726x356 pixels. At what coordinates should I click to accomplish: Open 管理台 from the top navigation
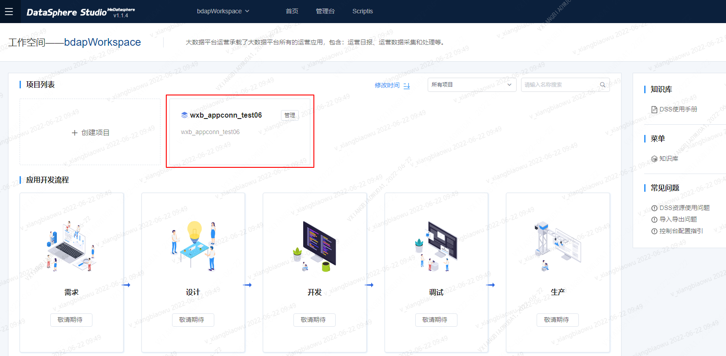pos(325,11)
